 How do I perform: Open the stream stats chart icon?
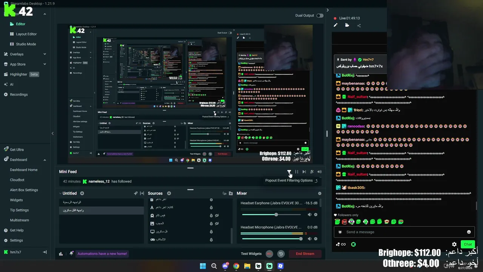point(61,254)
